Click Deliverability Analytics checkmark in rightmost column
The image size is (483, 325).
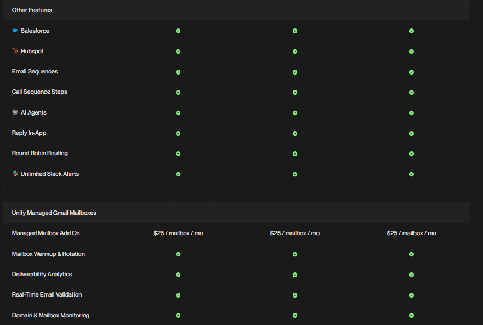coord(411,275)
